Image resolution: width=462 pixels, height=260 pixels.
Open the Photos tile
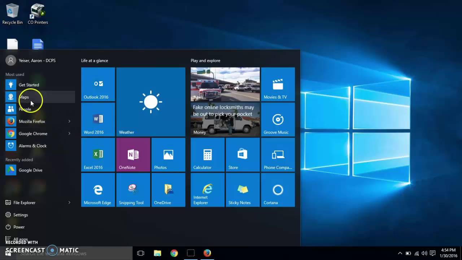click(x=169, y=155)
